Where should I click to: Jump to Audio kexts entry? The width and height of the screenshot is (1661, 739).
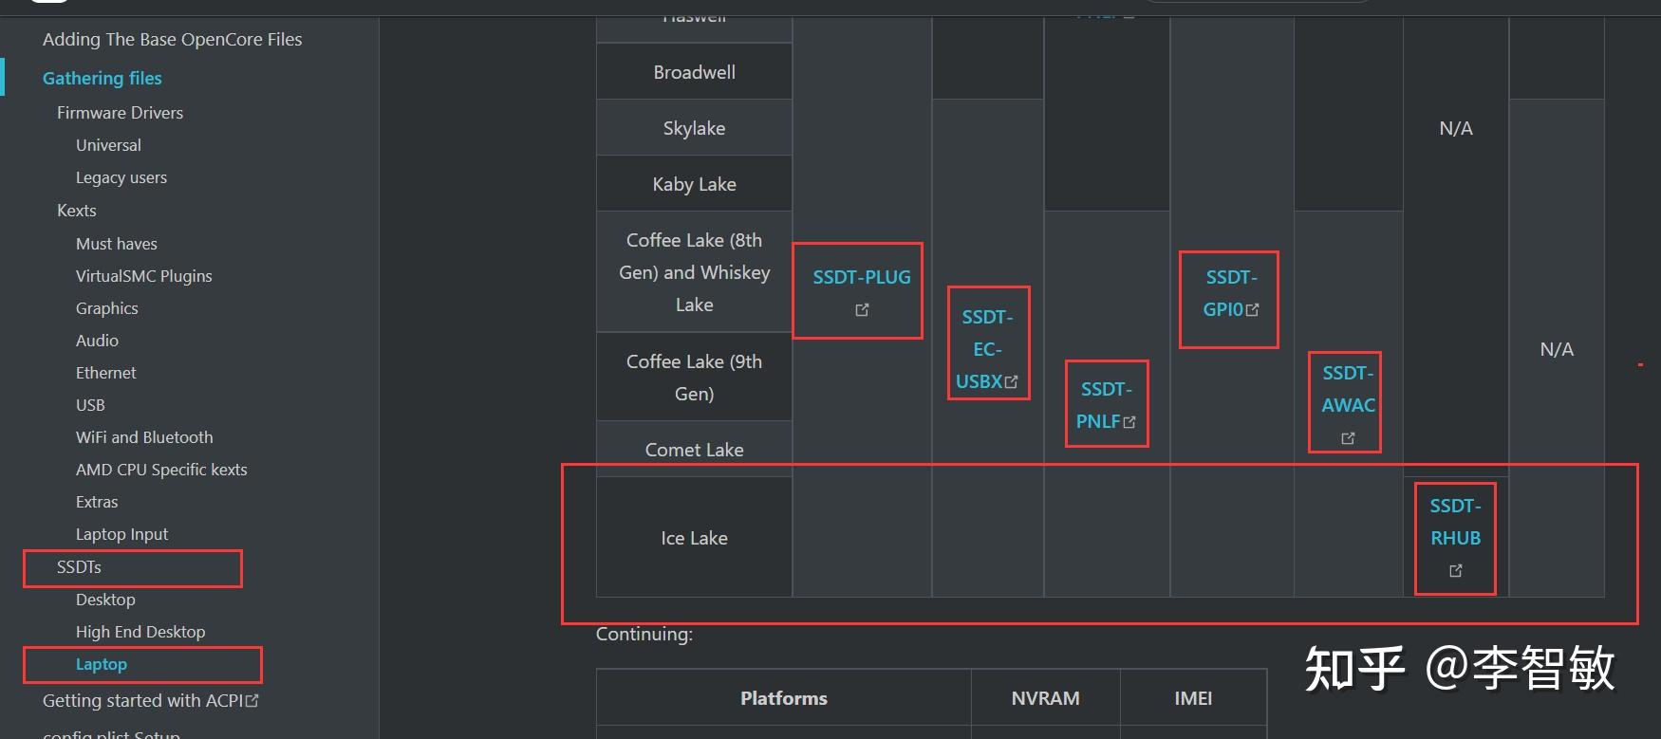[x=97, y=341]
